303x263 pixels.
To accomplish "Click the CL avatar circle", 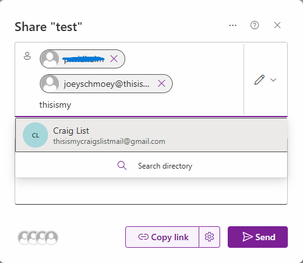I will click(x=35, y=135).
